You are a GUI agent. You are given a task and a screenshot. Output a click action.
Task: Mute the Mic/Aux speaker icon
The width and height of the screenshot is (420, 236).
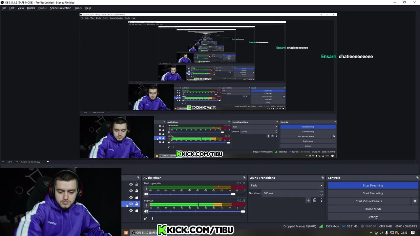pyautogui.click(x=146, y=211)
